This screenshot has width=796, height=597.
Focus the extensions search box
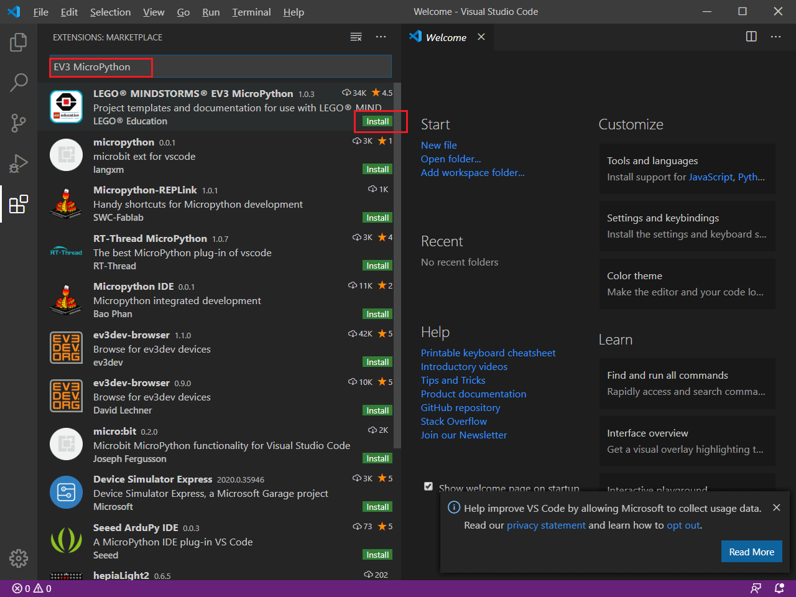pyautogui.click(x=220, y=67)
